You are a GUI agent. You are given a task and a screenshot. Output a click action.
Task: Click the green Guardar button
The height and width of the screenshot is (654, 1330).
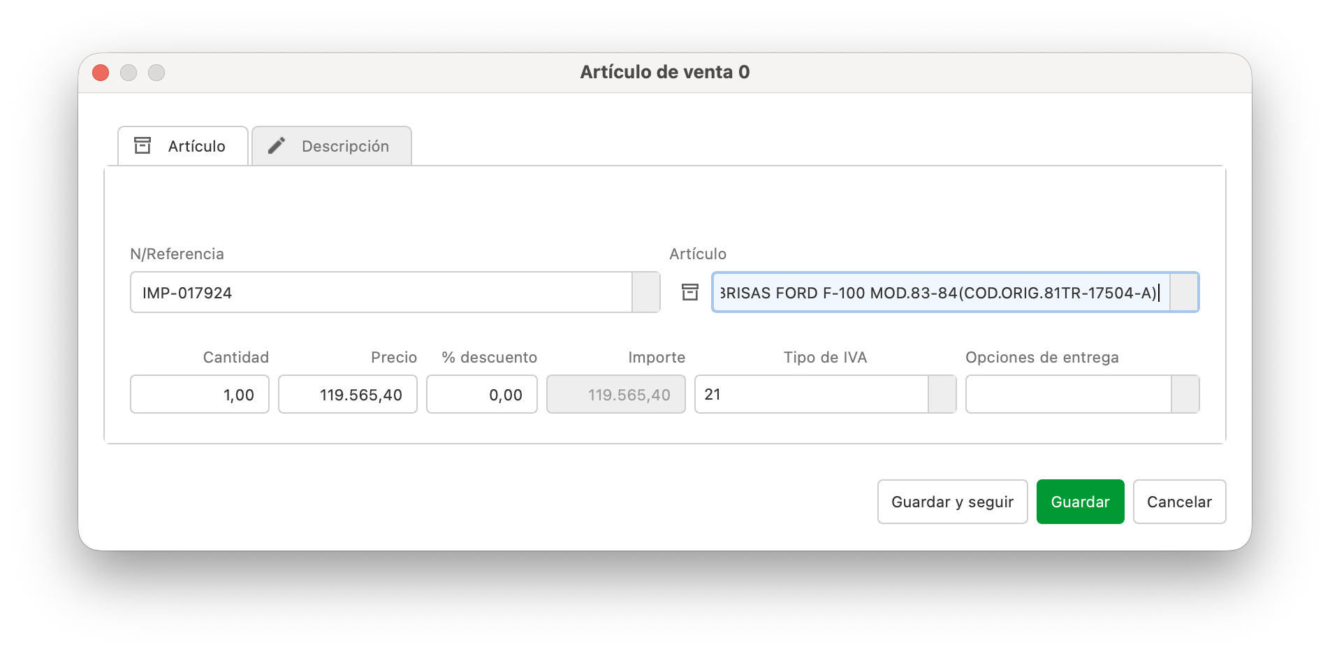pos(1081,502)
